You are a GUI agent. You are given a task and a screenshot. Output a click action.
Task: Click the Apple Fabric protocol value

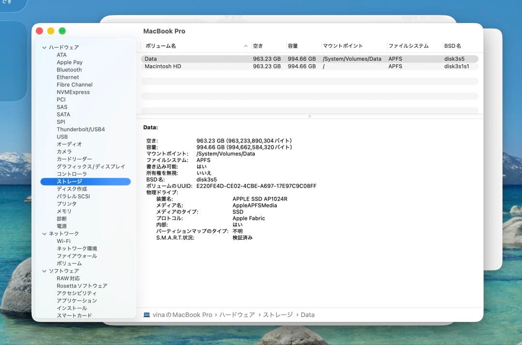click(249, 218)
